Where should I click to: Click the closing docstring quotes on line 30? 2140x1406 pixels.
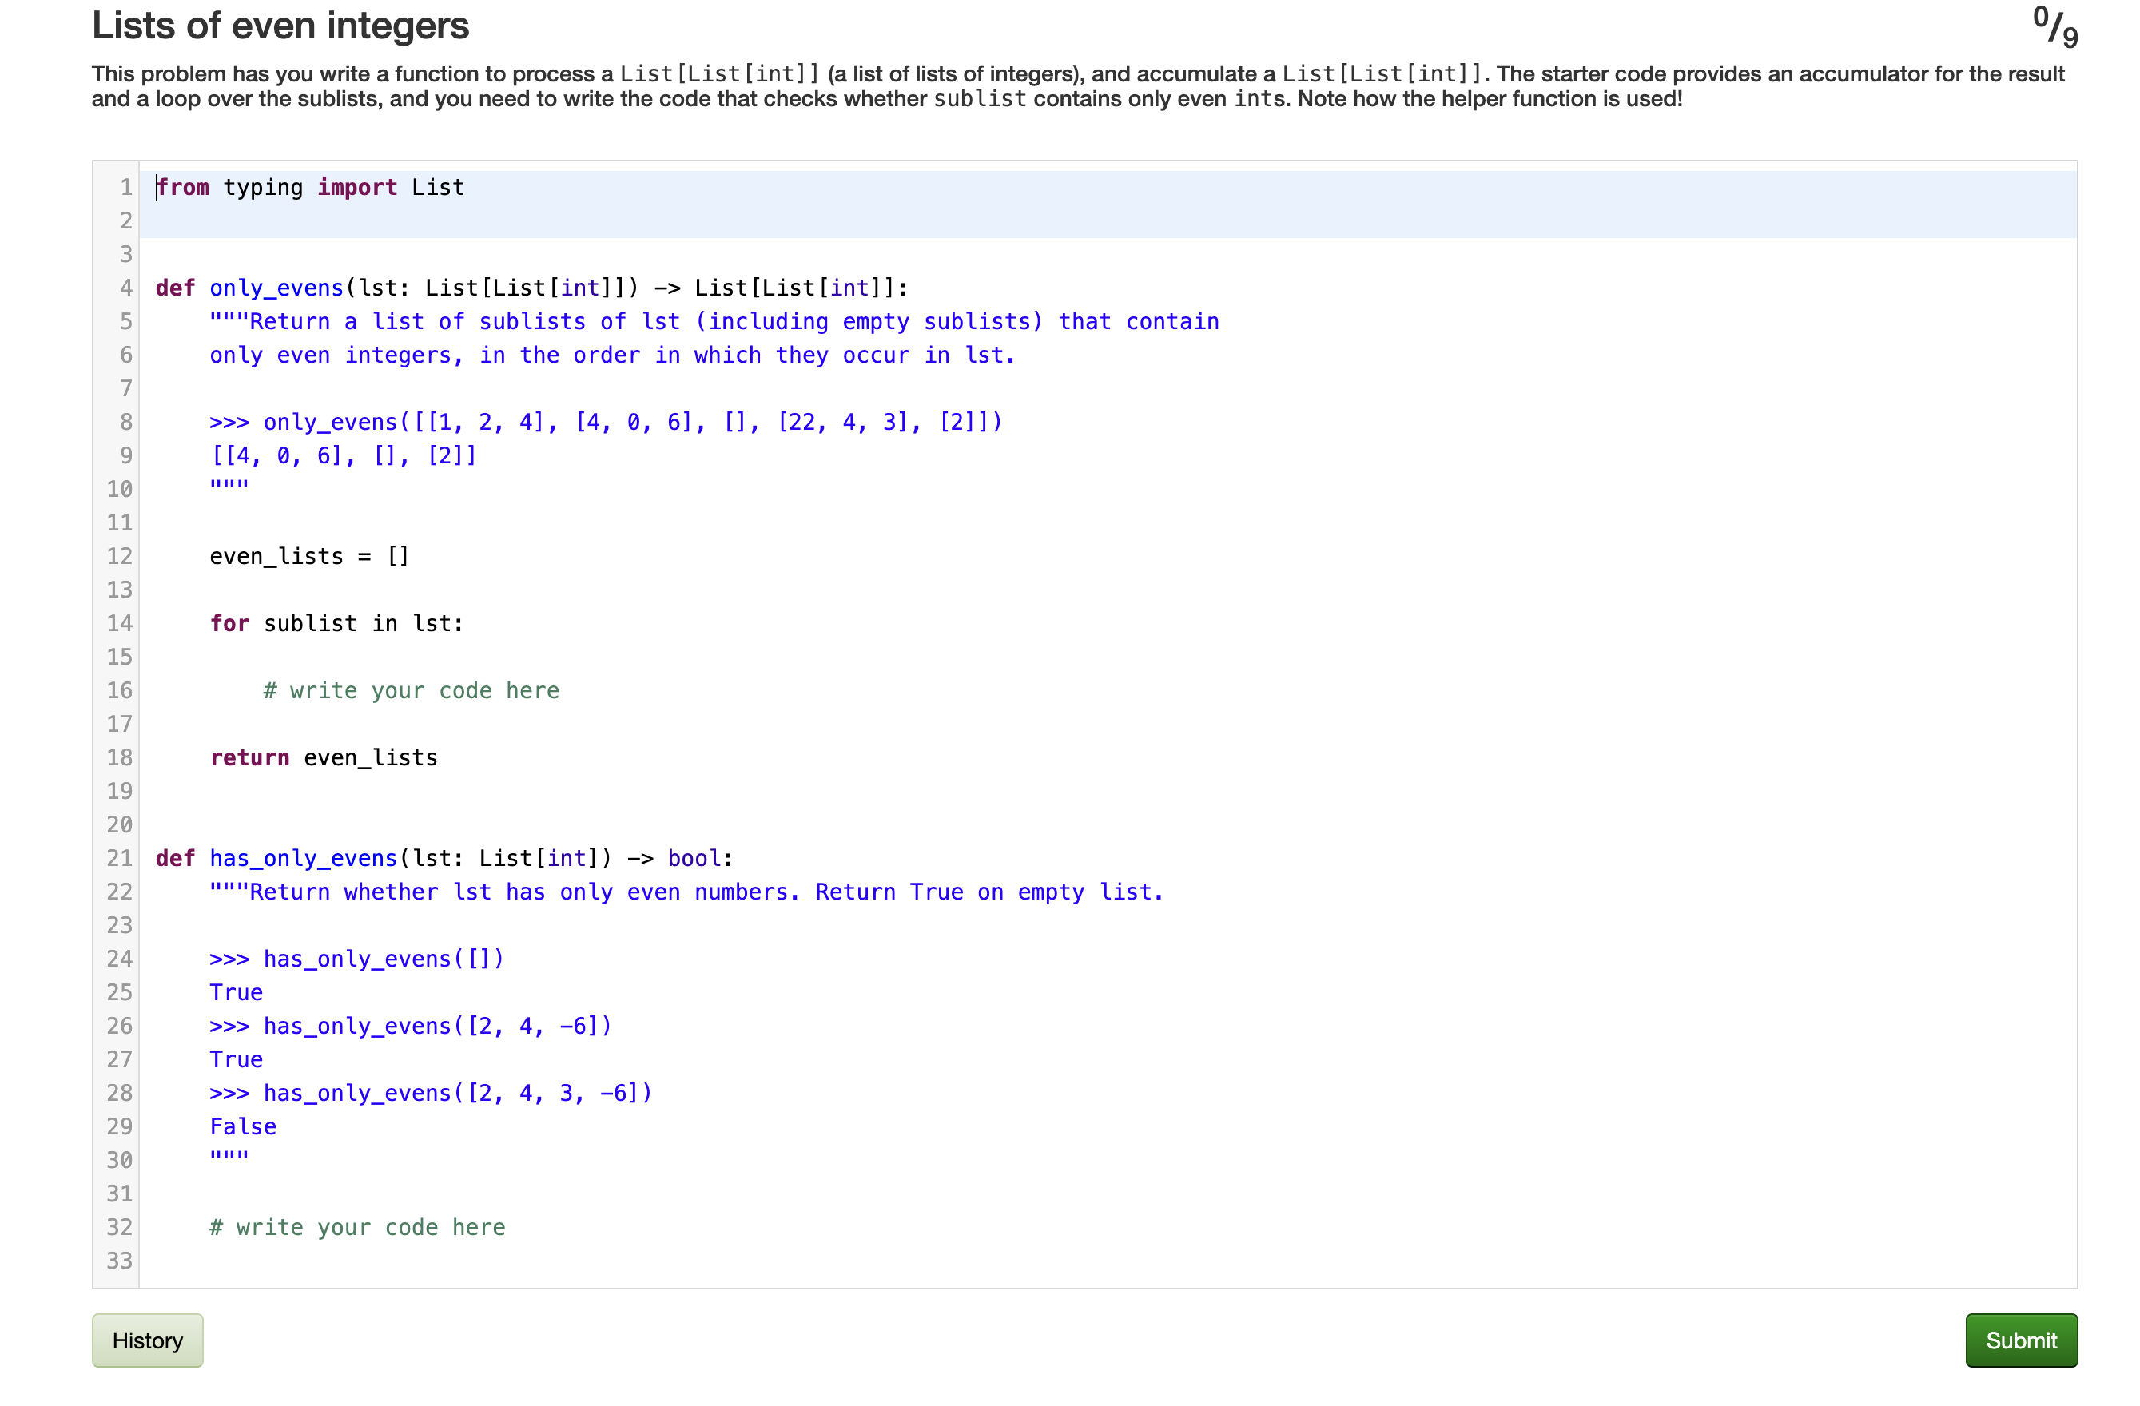pos(228,1159)
